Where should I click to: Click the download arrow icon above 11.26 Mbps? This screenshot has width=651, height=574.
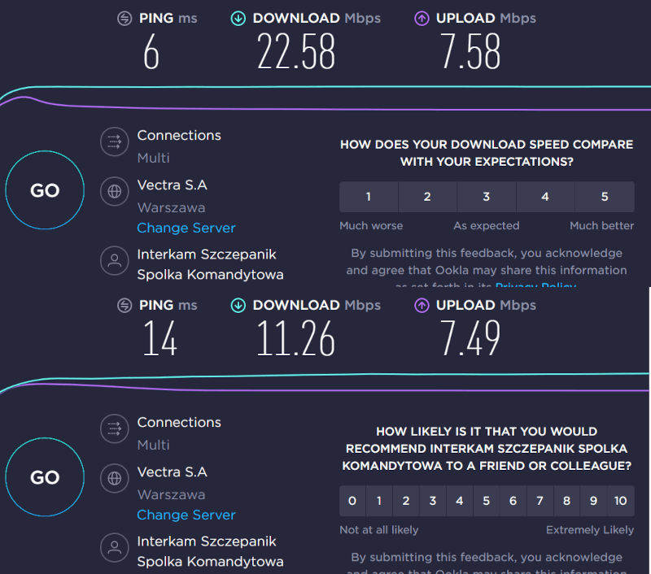point(238,305)
